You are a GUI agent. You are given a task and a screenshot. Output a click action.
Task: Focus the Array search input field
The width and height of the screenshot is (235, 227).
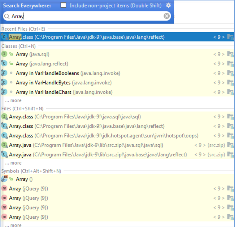tap(87, 16)
